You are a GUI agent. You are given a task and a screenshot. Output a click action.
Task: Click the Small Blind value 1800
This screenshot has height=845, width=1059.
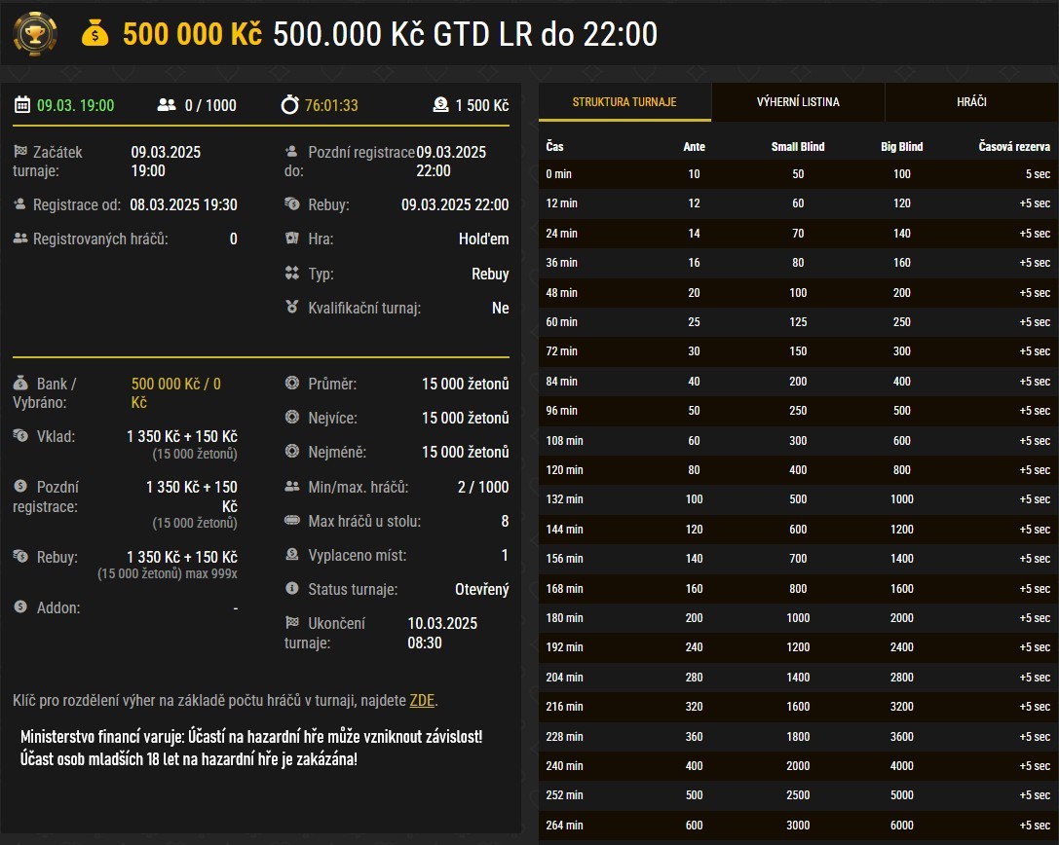click(x=798, y=736)
